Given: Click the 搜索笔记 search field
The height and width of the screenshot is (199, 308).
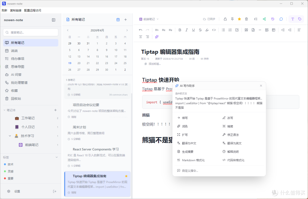Looking at the screenshot, I should (31, 32).
